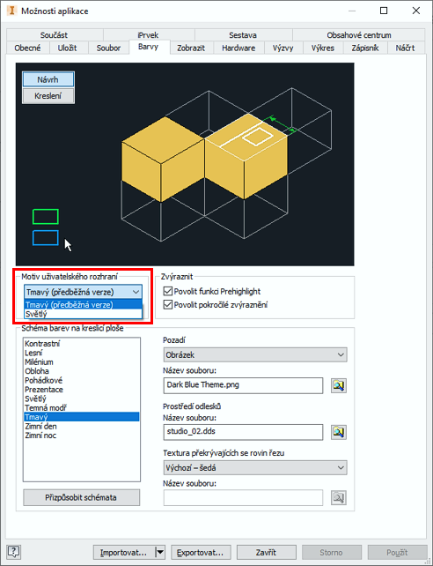433x566 pixels.
Task: Click the Inventor app icon in the title bar
Action: click(x=12, y=11)
